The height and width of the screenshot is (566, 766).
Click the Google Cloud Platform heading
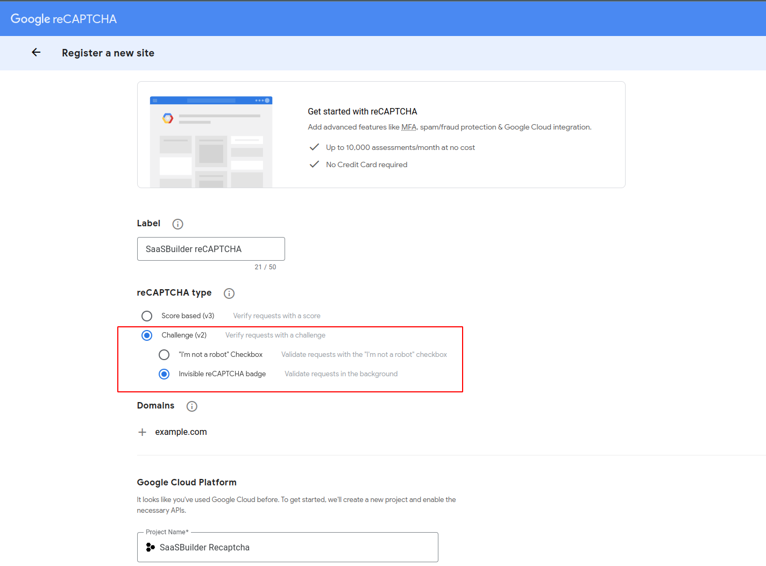tap(187, 482)
